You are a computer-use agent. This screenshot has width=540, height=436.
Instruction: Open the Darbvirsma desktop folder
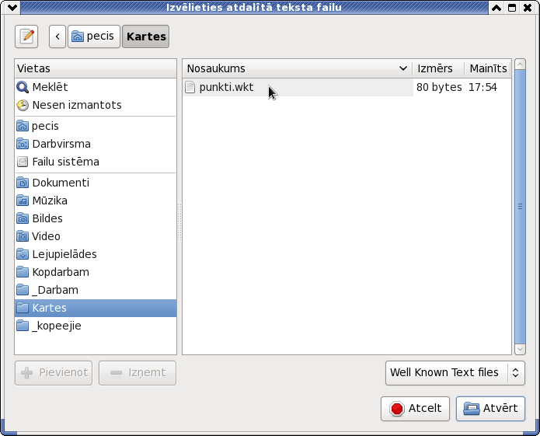coord(96,144)
